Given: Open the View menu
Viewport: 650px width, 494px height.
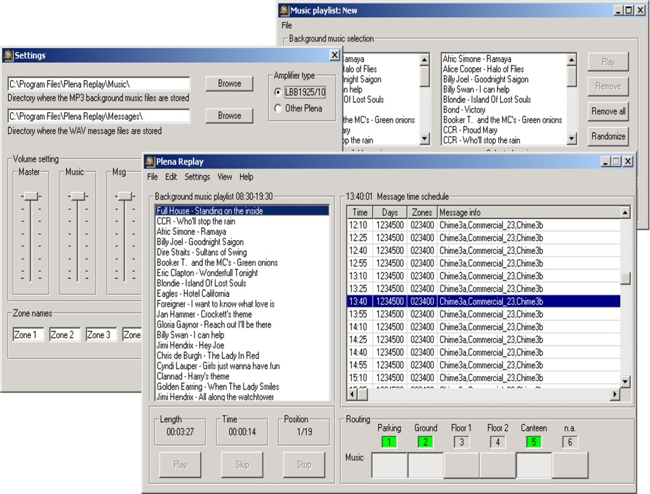Looking at the screenshot, I should coord(225,177).
